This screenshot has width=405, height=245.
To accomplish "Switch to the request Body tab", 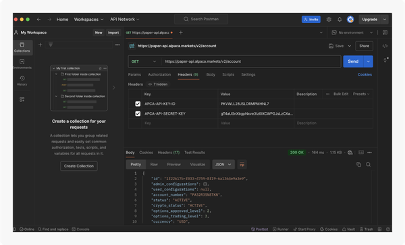I will (x=211, y=75).
